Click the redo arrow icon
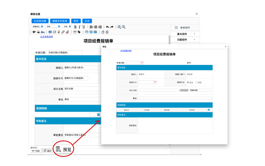265x166 pixels. click(x=112, y=27)
